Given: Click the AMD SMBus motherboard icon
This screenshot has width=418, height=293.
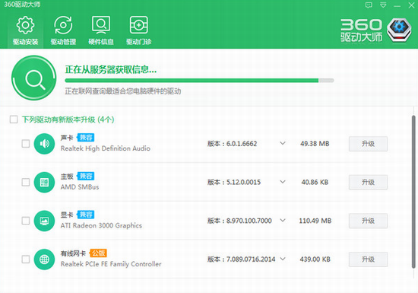Looking at the screenshot, I should tap(44, 182).
